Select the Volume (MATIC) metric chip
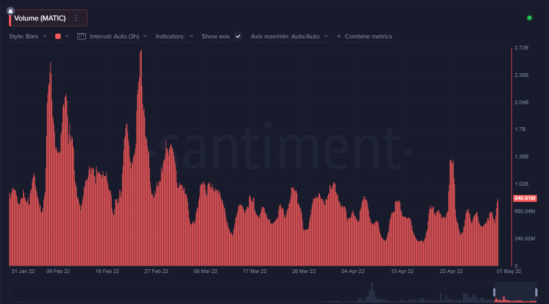The height and width of the screenshot is (304, 549). pos(48,18)
